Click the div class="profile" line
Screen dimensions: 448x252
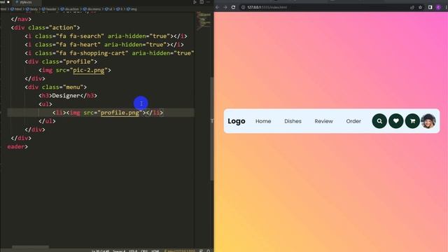click(61, 62)
